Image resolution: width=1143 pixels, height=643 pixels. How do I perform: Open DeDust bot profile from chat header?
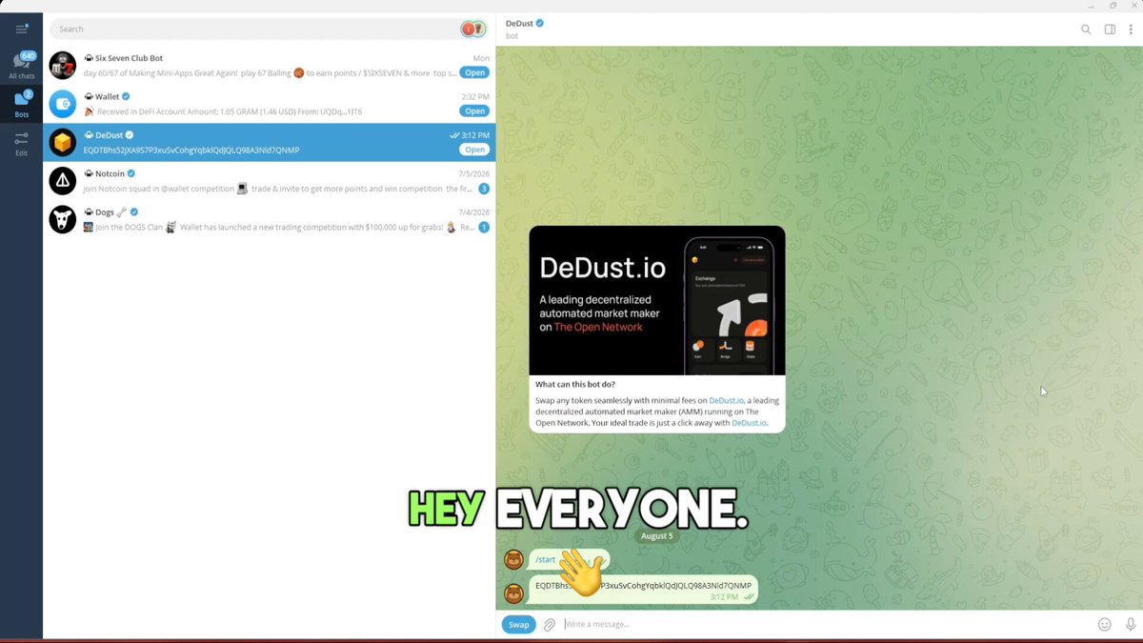coord(525,29)
